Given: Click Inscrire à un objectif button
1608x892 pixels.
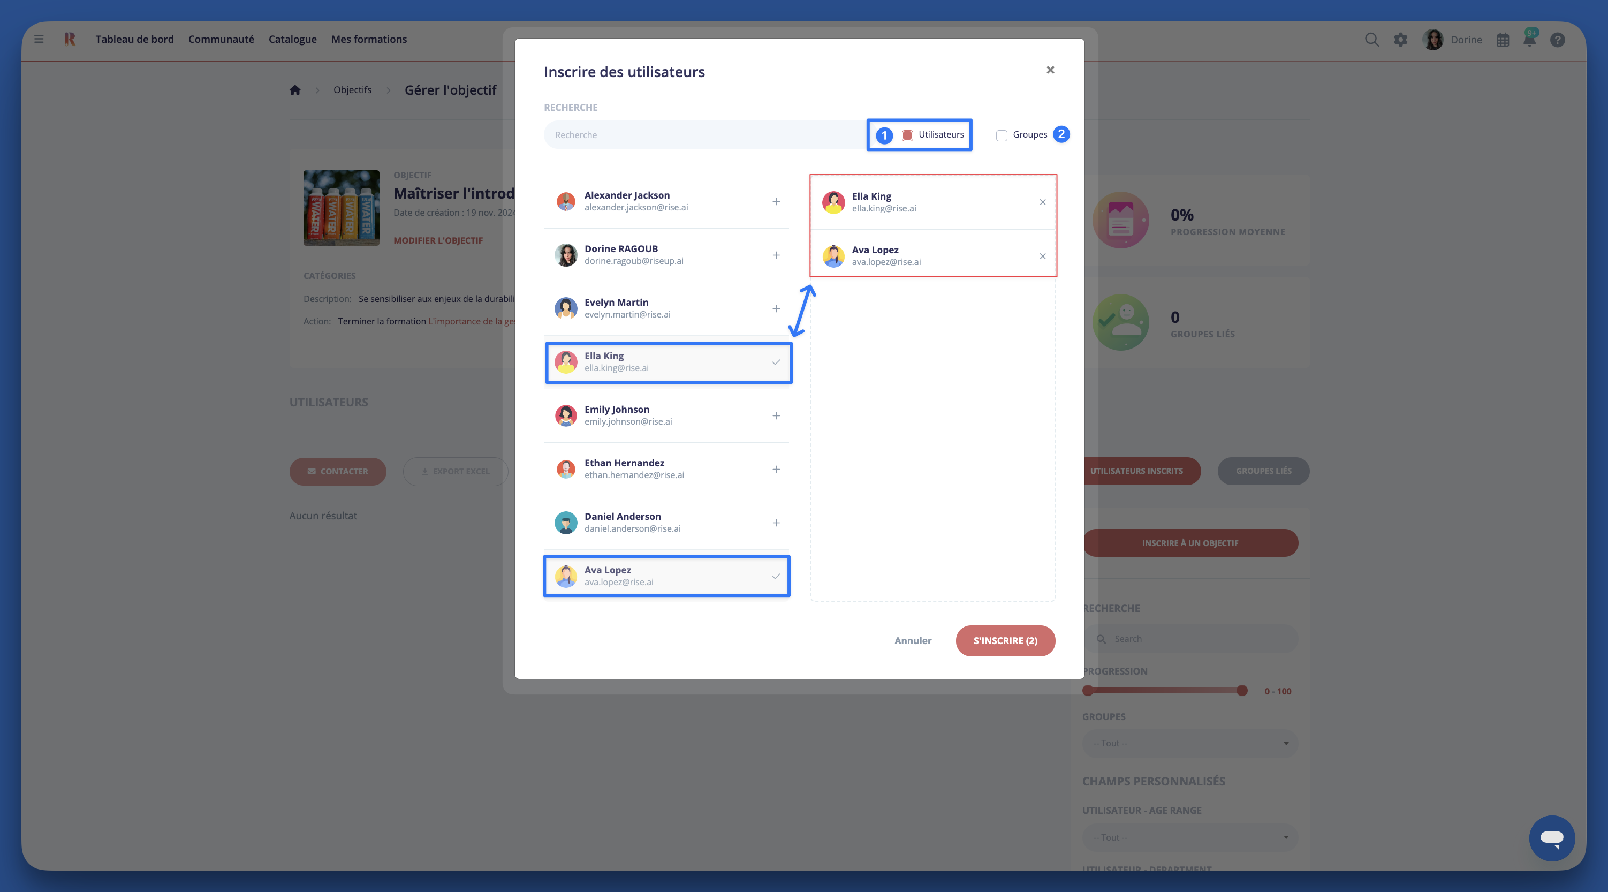Looking at the screenshot, I should 1190,543.
